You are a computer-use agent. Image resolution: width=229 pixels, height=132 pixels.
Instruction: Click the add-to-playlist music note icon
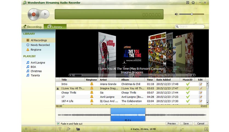(x=68, y=129)
